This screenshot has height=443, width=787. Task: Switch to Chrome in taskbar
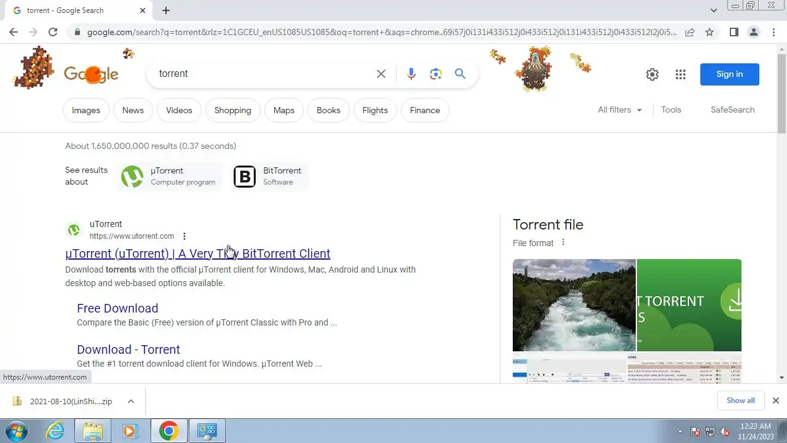[169, 431]
